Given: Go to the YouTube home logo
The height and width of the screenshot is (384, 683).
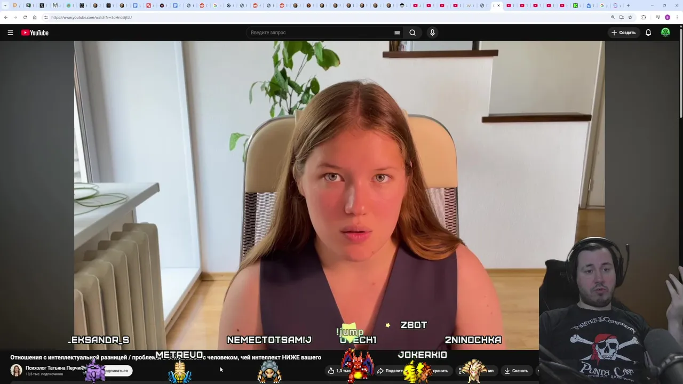Looking at the screenshot, I should 35,33.
